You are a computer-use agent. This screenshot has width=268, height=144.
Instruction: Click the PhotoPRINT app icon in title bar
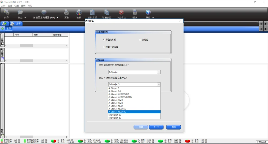(x=2, y=2)
